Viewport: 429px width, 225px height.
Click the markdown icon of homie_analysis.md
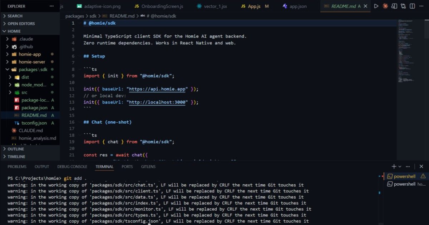click(x=14, y=138)
